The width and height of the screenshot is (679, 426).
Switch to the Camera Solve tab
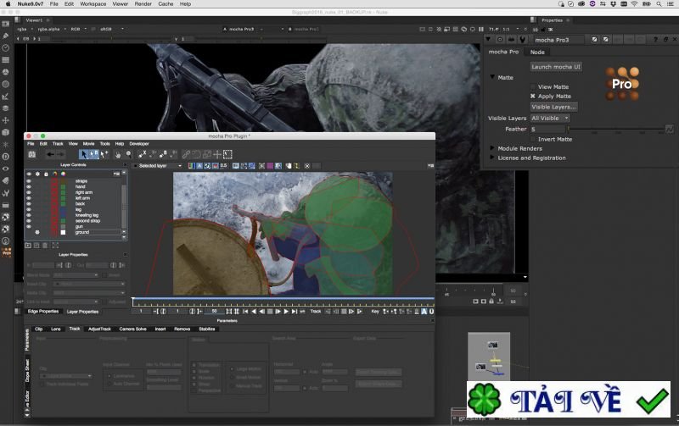tap(132, 329)
